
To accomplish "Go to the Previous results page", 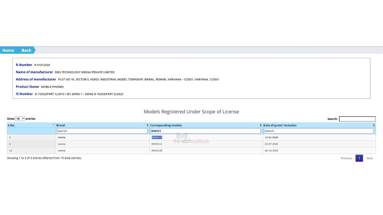I will point(346,158).
